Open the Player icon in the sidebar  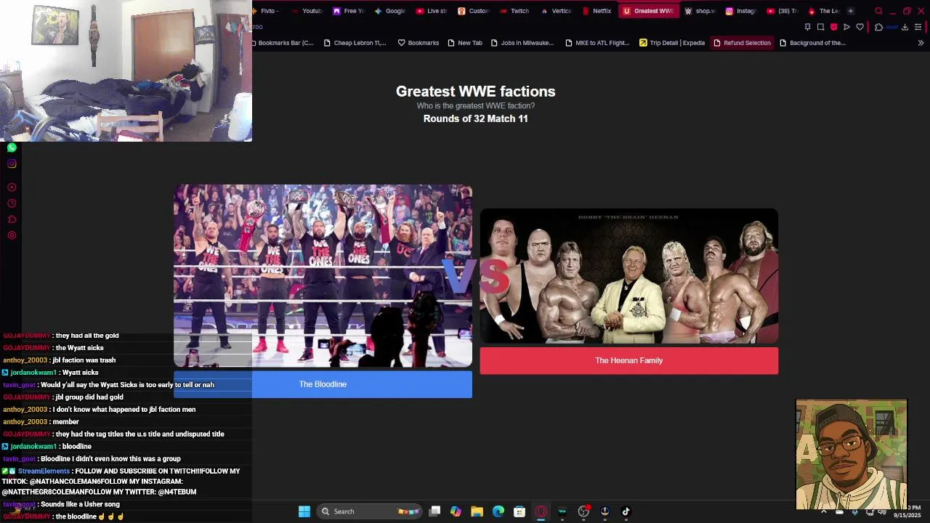click(x=12, y=187)
